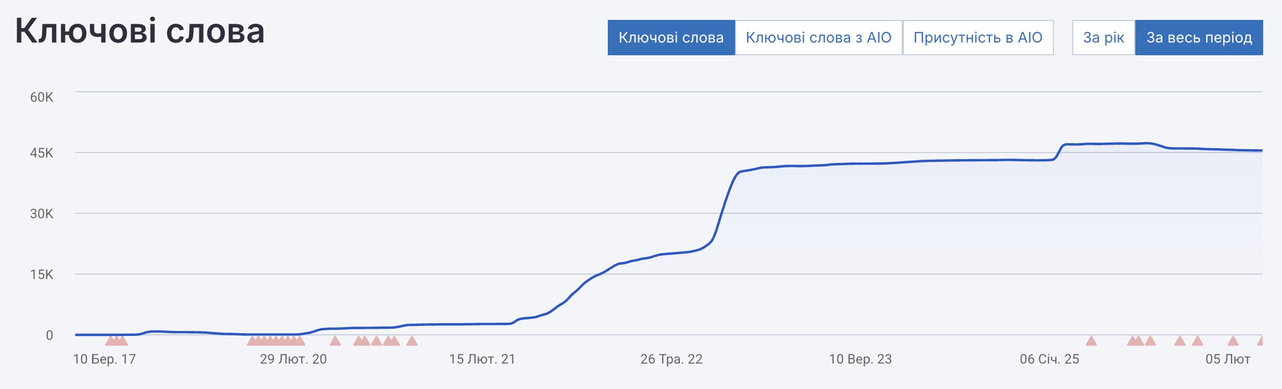Click the 45K label on the vertical axis

(42, 153)
